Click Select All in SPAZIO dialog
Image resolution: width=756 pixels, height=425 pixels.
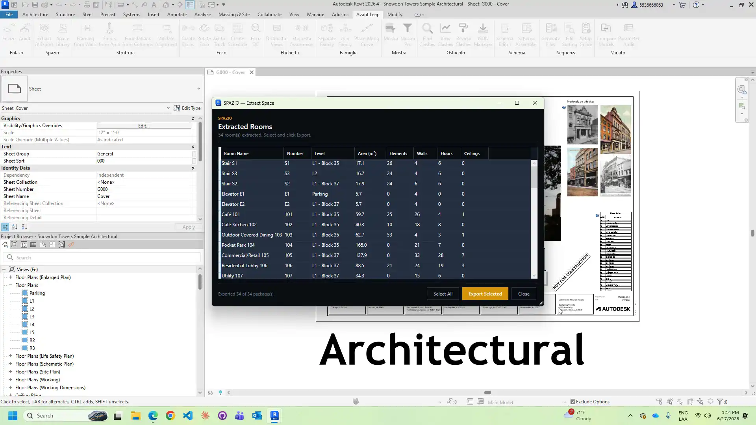443,294
